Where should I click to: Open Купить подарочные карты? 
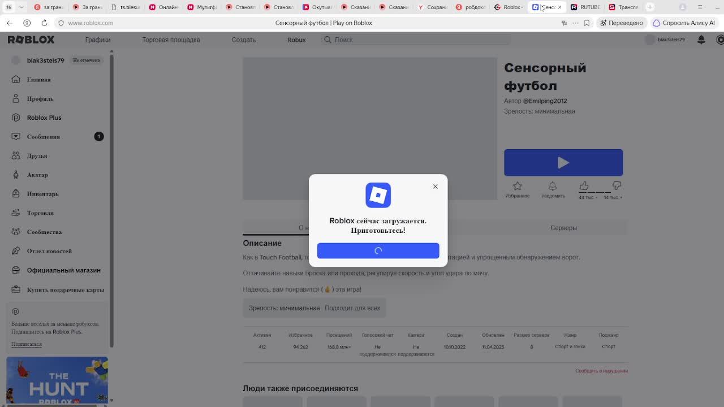click(66, 290)
